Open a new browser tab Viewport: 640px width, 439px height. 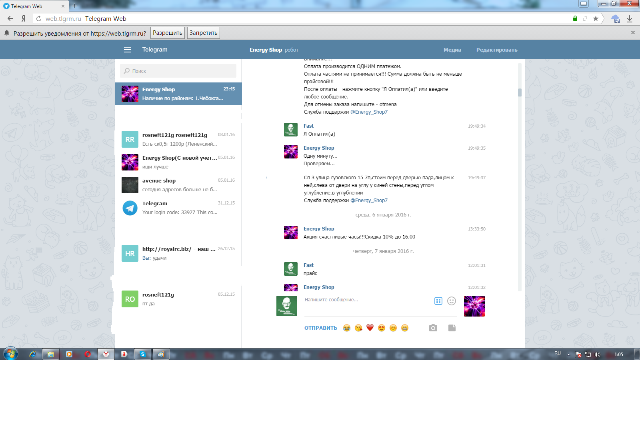(x=74, y=6)
